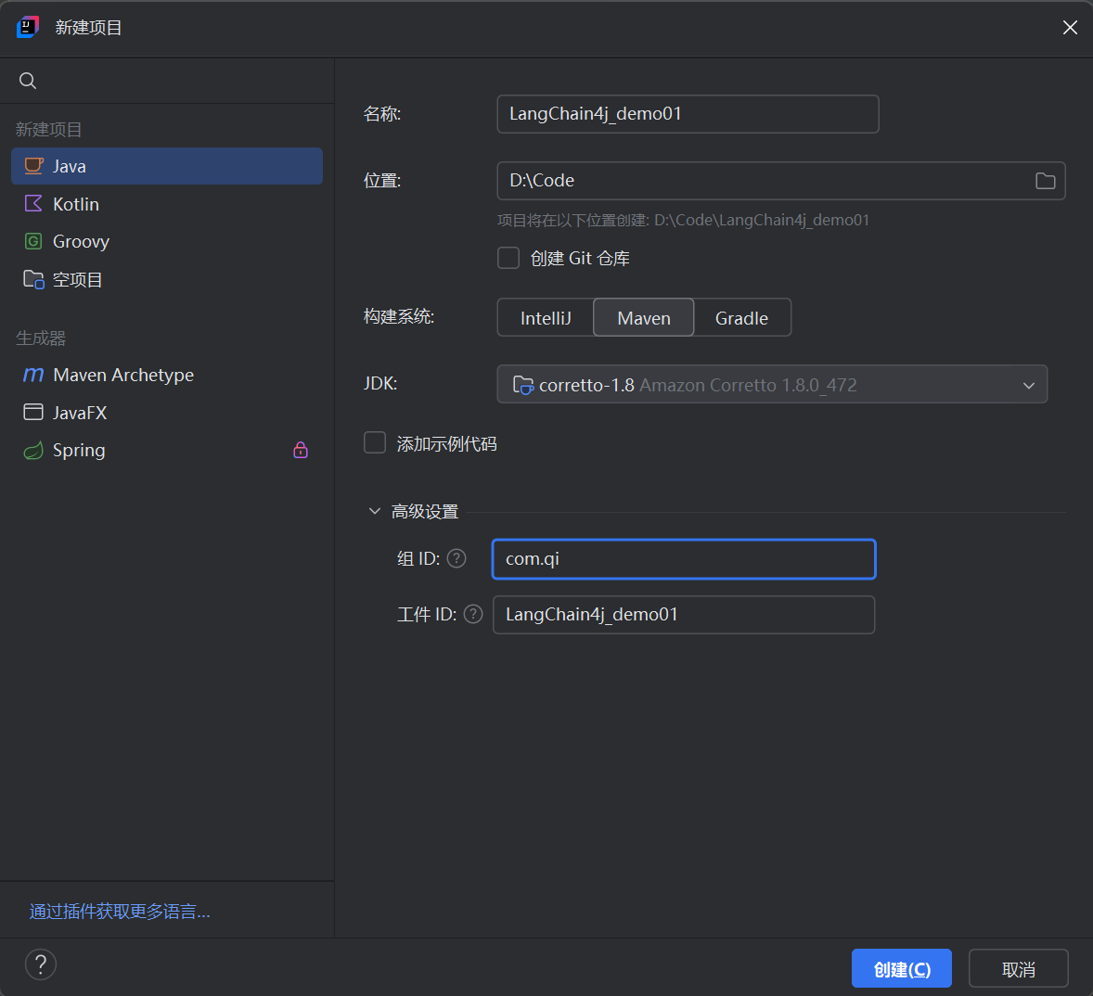Enable the 添加示例代码 checkbox
The image size is (1093, 996).
pos(375,443)
